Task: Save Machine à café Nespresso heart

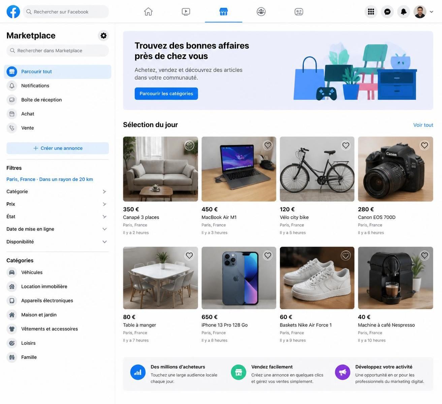Action: (x=424, y=255)
